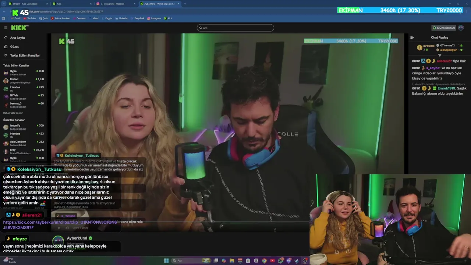The height and width of the screenshot is (265, 471).
Task: Open Kaggle bookmark
Action: point(107,18)
